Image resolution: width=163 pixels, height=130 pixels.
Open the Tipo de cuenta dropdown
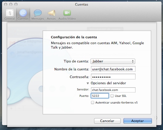click(113, 61)
